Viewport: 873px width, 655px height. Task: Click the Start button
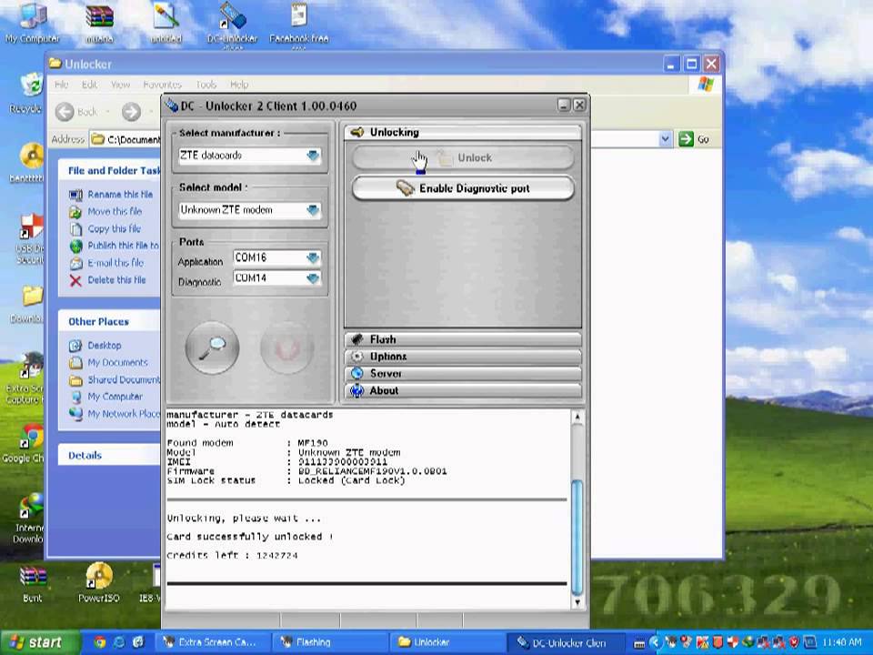click(39, 643)
